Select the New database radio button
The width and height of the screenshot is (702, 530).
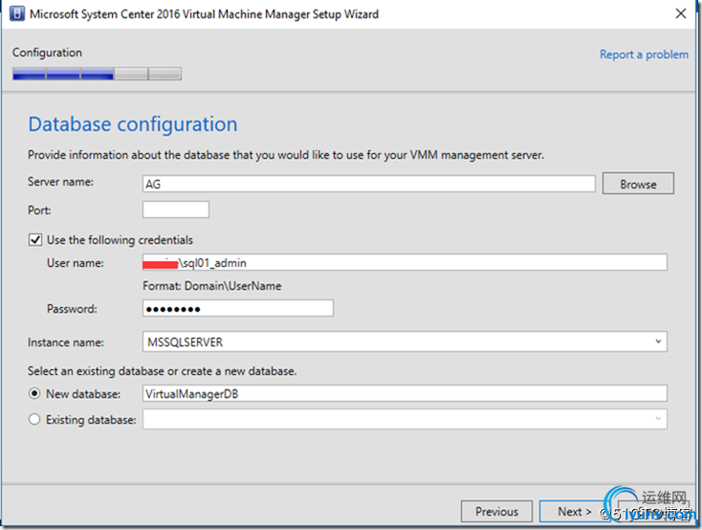(35, 393)
